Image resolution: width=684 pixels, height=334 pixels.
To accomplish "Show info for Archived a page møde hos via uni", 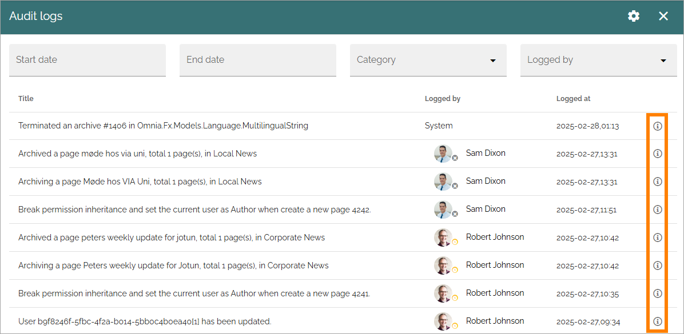I will coord(657,154).
